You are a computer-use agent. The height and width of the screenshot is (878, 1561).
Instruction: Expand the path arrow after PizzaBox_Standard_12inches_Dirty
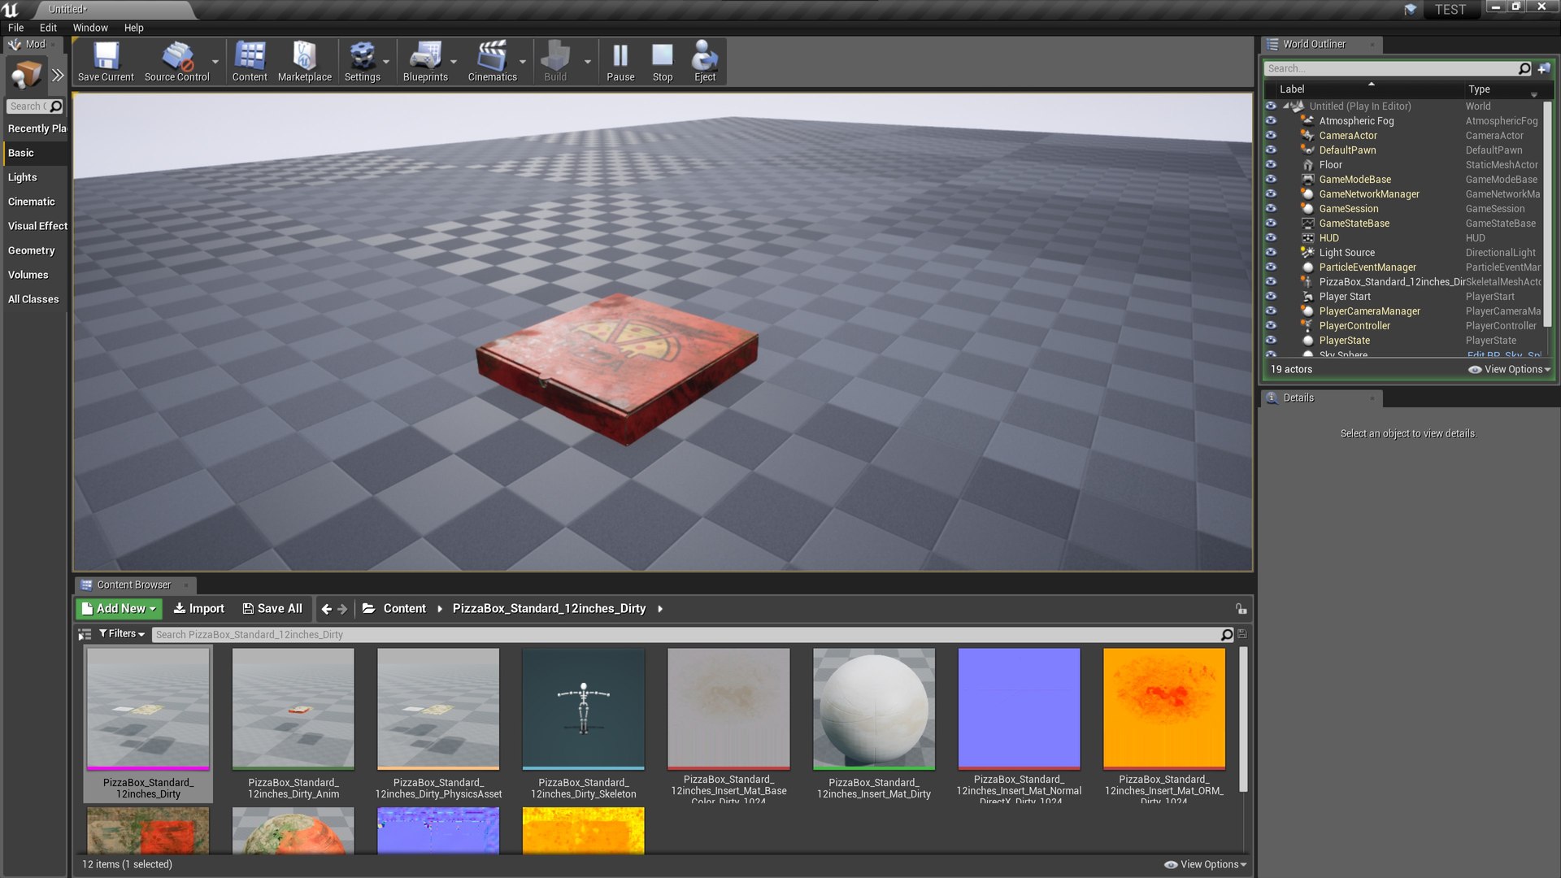660,609
